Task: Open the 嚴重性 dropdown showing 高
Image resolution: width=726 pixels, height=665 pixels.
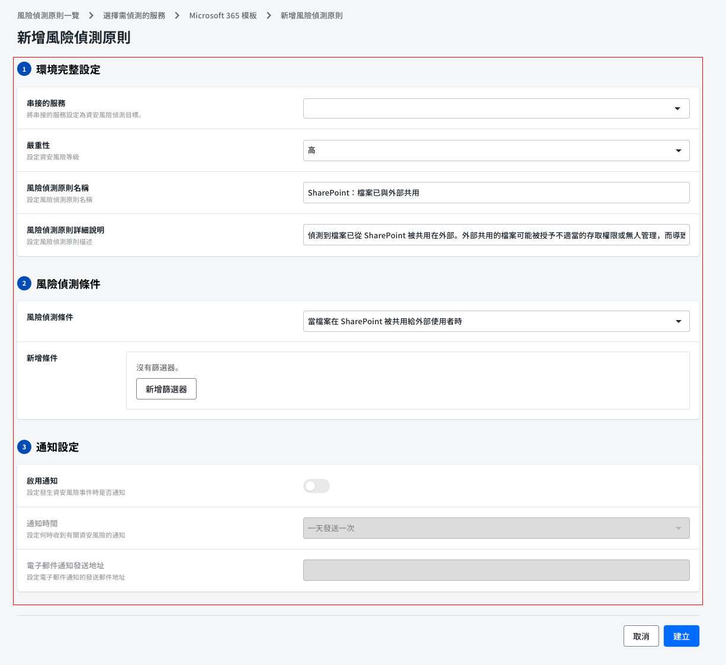Action: click(496, 151)
